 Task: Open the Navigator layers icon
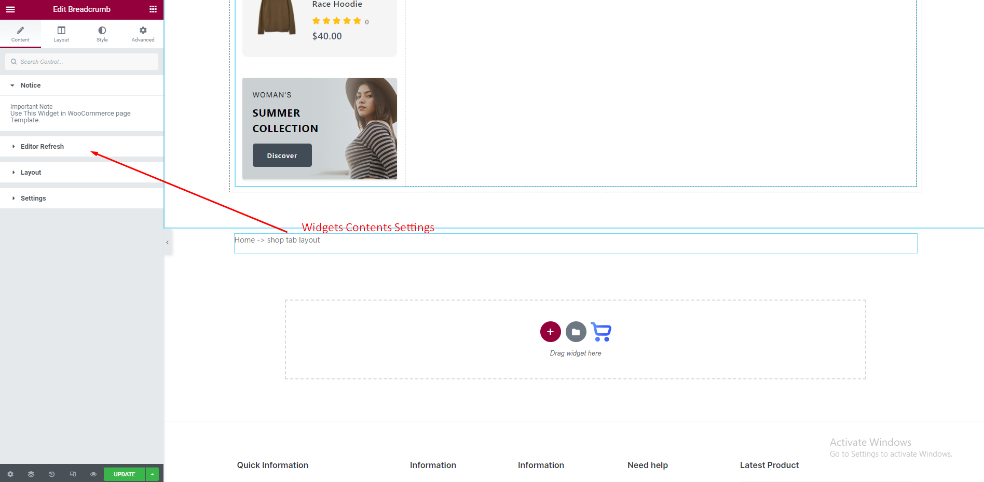tap(31, 474)
